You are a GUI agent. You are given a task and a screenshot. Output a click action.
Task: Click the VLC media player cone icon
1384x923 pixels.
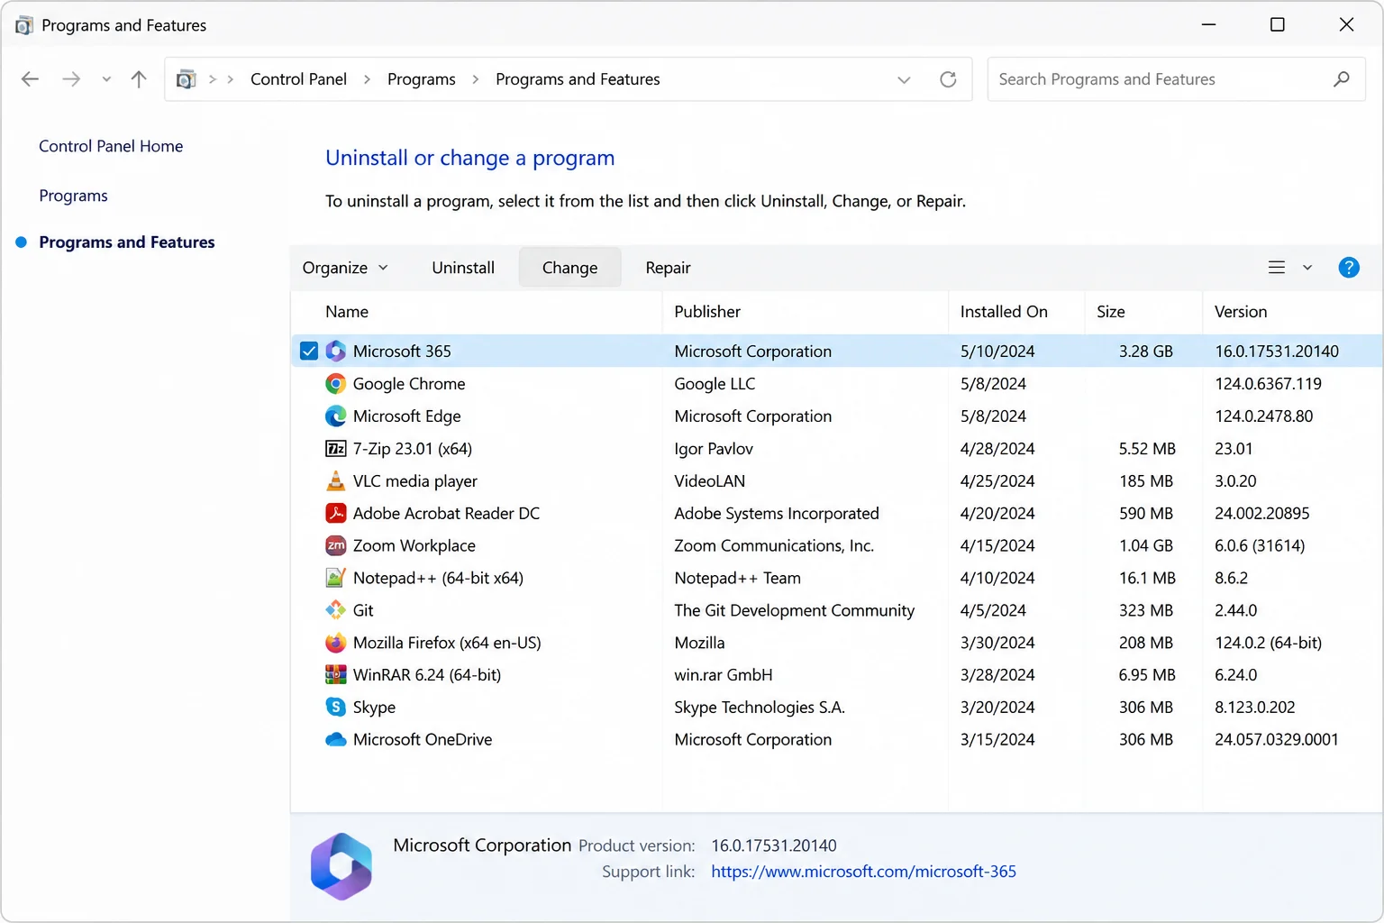336,480
